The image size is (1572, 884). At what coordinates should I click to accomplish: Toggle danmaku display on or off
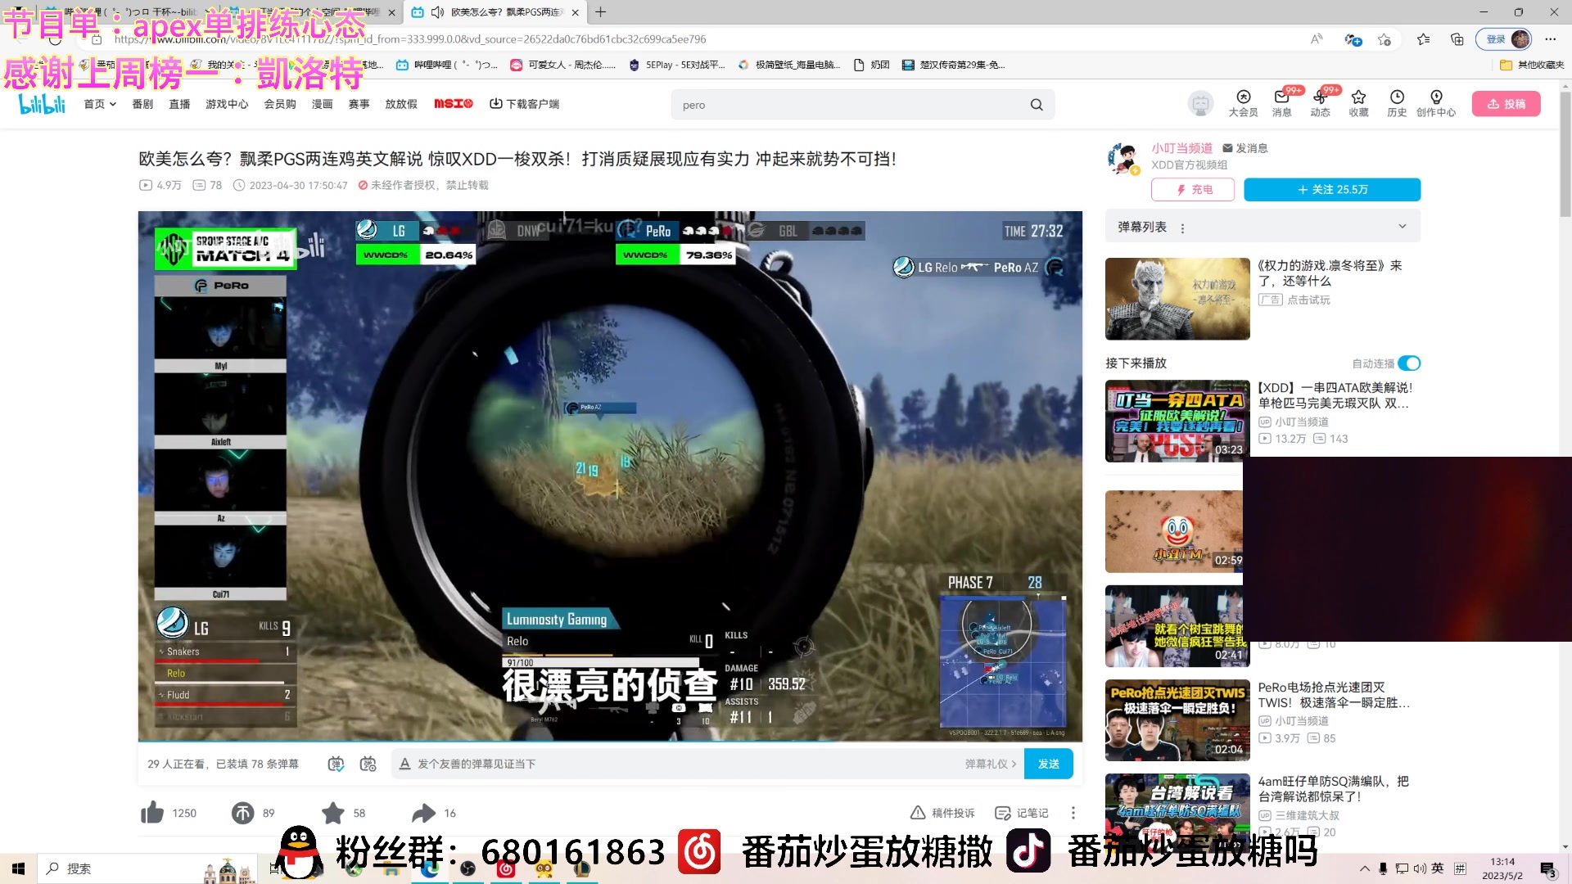336,764
